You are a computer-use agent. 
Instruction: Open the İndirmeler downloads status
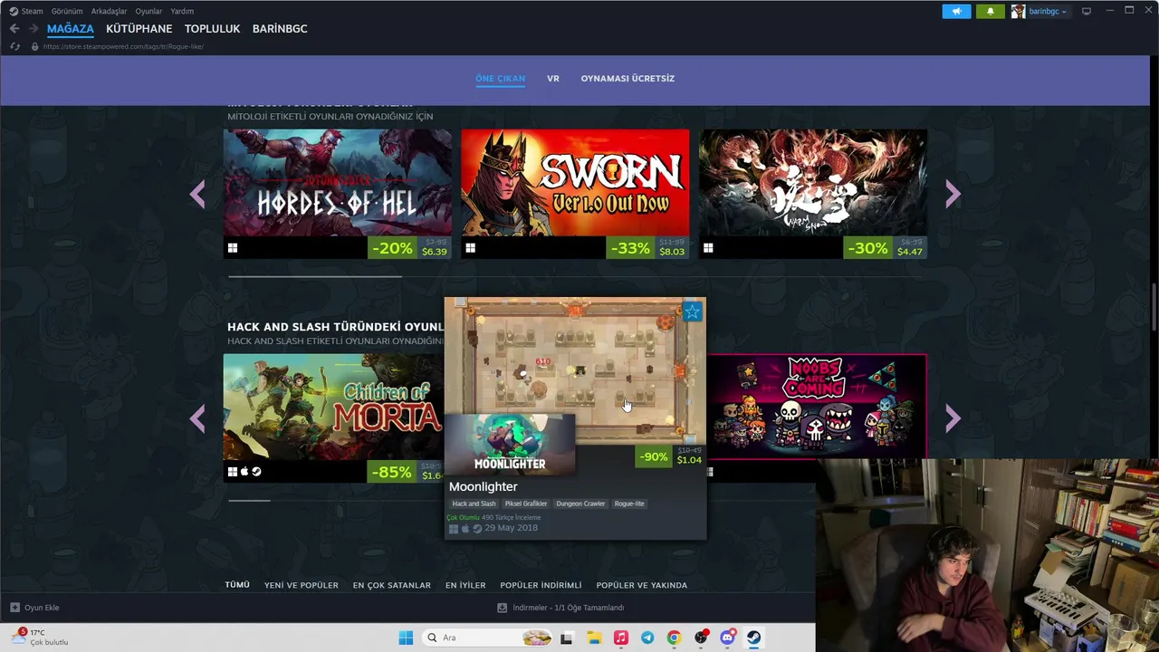560,608
